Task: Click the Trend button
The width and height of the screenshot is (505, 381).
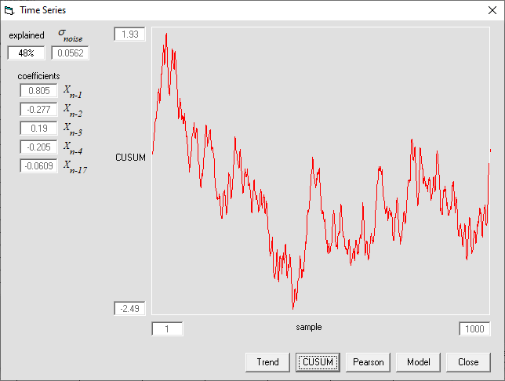Action: click(x=267, y=362)
